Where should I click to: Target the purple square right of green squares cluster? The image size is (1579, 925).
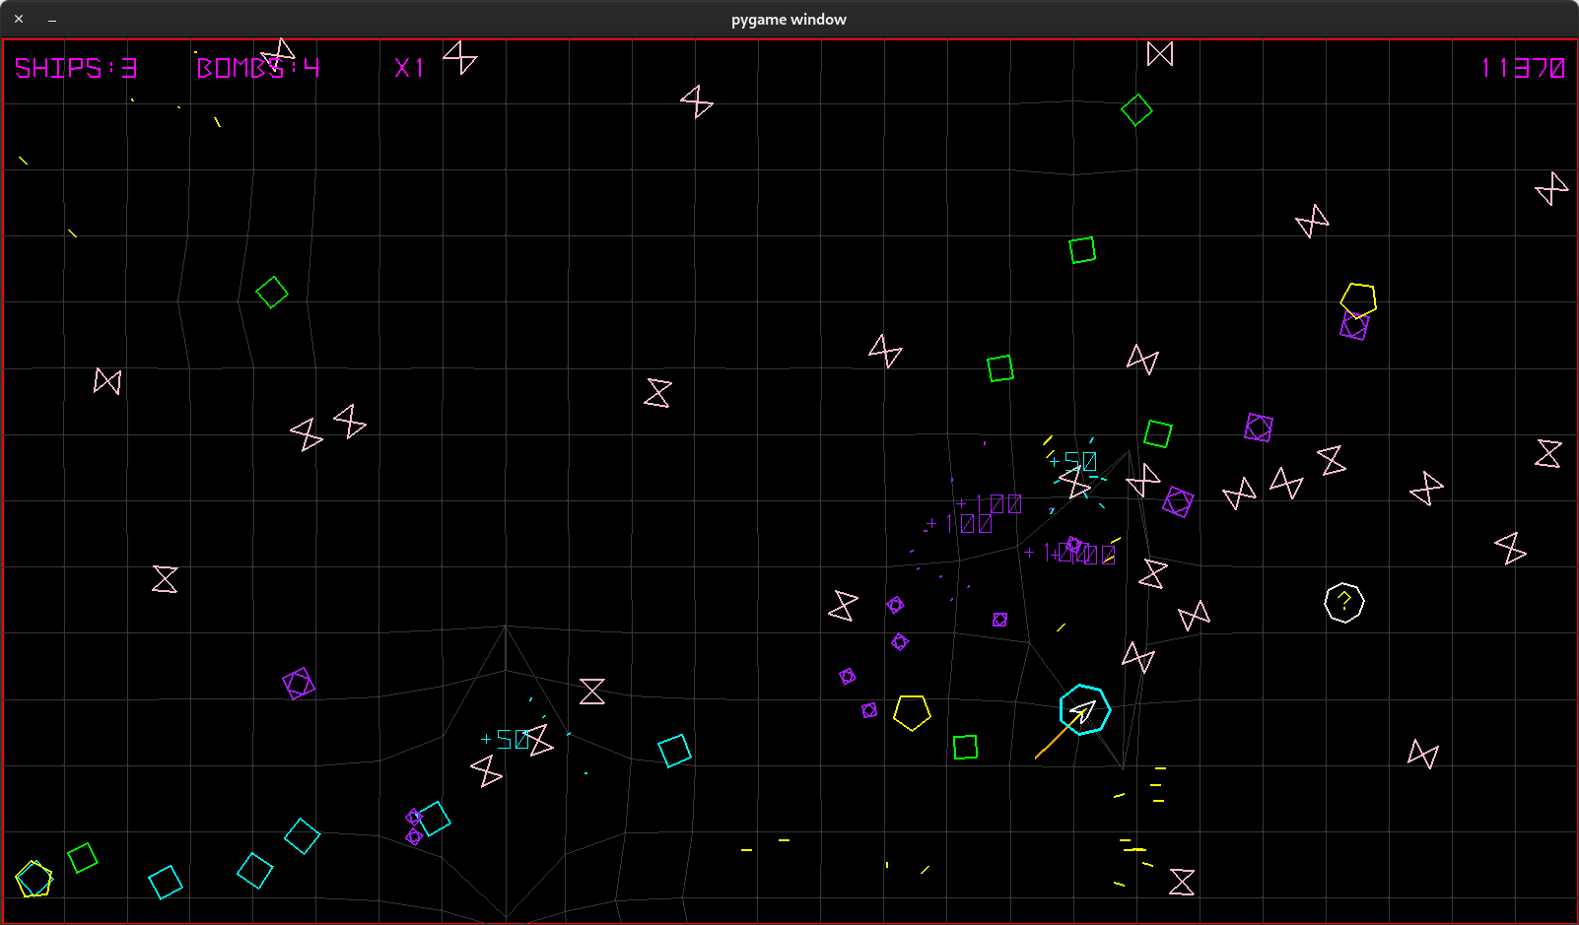(1259, 428)
